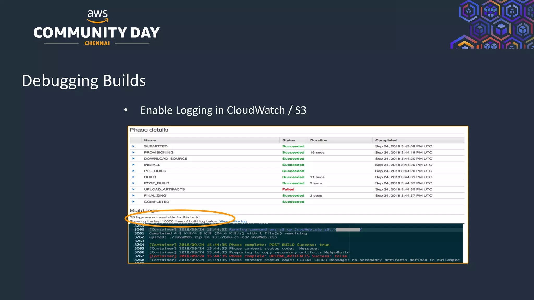The image size is (534, 300).
Task: Click the 3:44:19 PM UTC completion time
Action: pos(404,152)
